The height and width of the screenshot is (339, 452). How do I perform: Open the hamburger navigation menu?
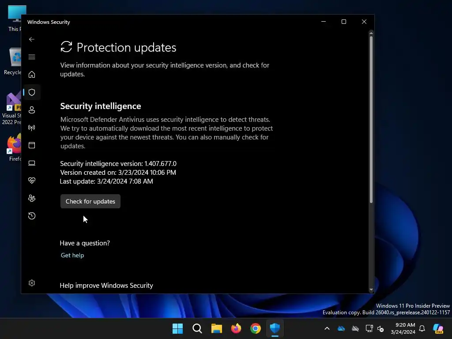(32, 57)
